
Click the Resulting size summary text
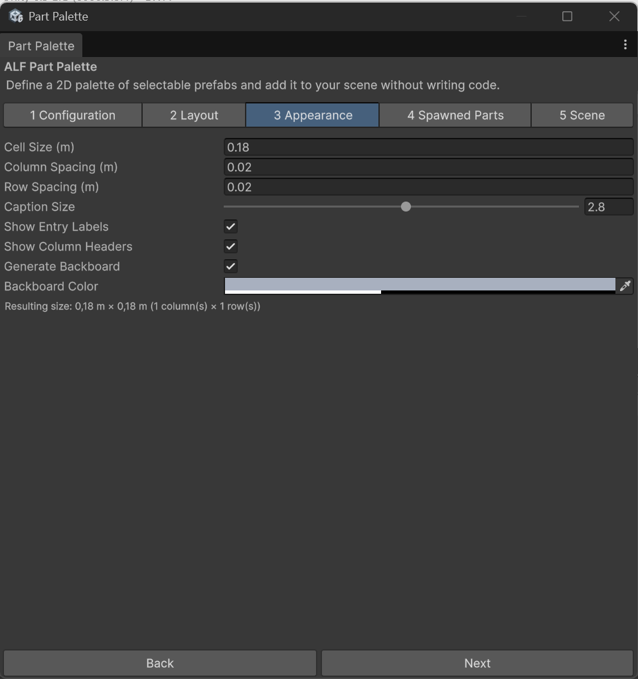(132, 306)
